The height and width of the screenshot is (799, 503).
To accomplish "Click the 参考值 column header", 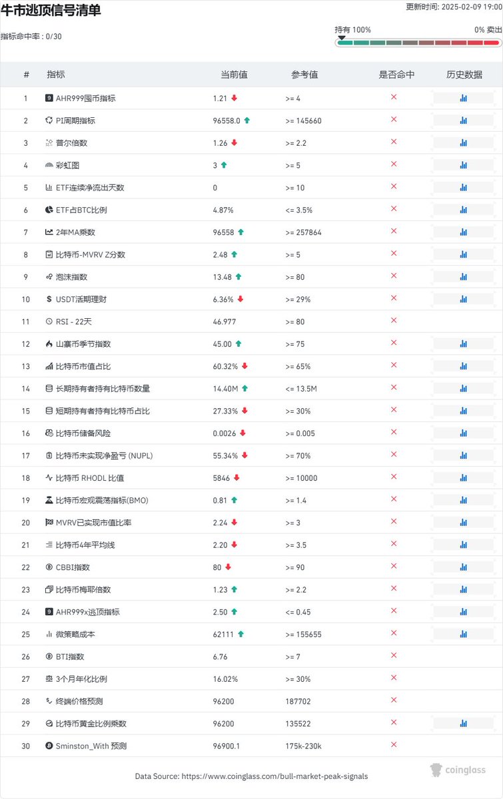I will (304, 75).
